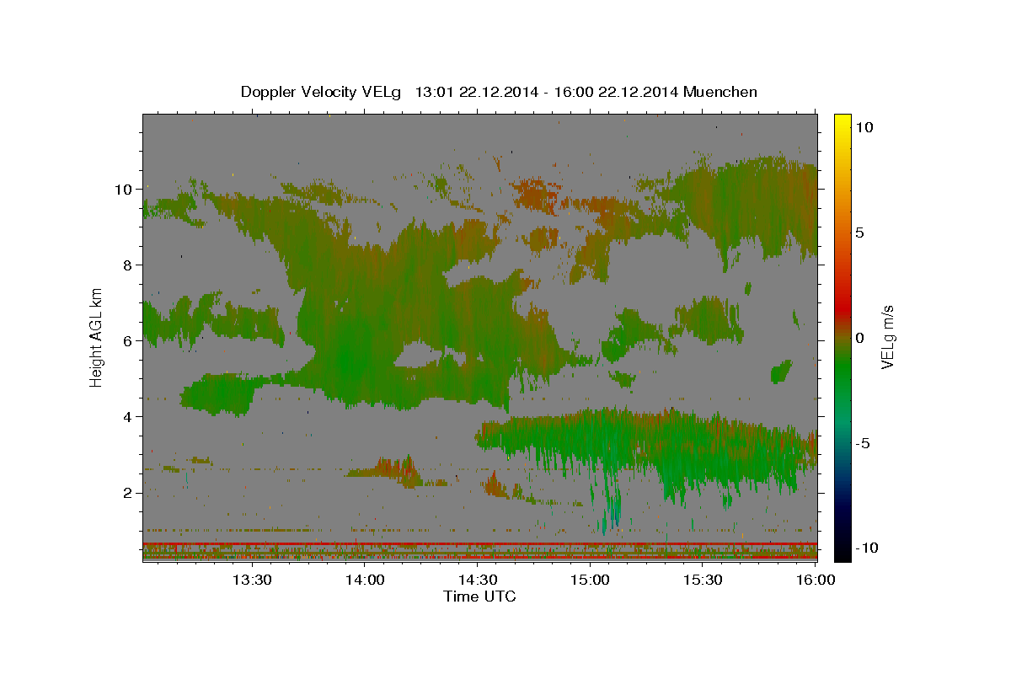Click the 14:00 time tick label
Image resolution: width=1011 pixels, height=674 pixels.
click(365, 580)
